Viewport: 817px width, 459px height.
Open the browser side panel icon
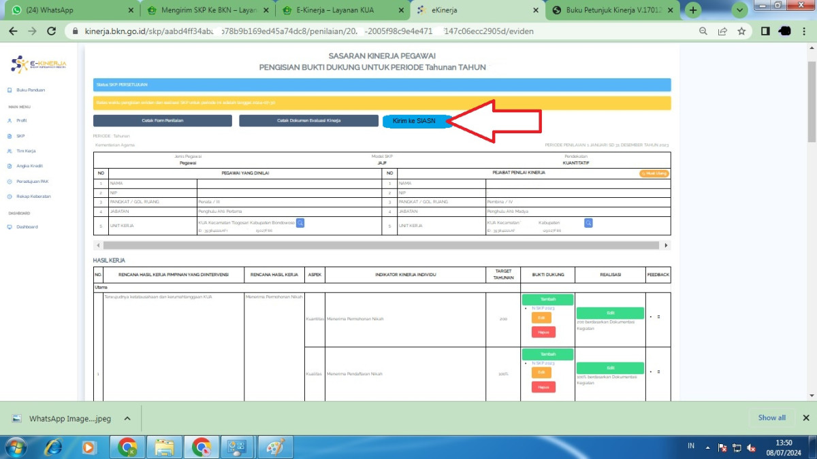point(765,31)
